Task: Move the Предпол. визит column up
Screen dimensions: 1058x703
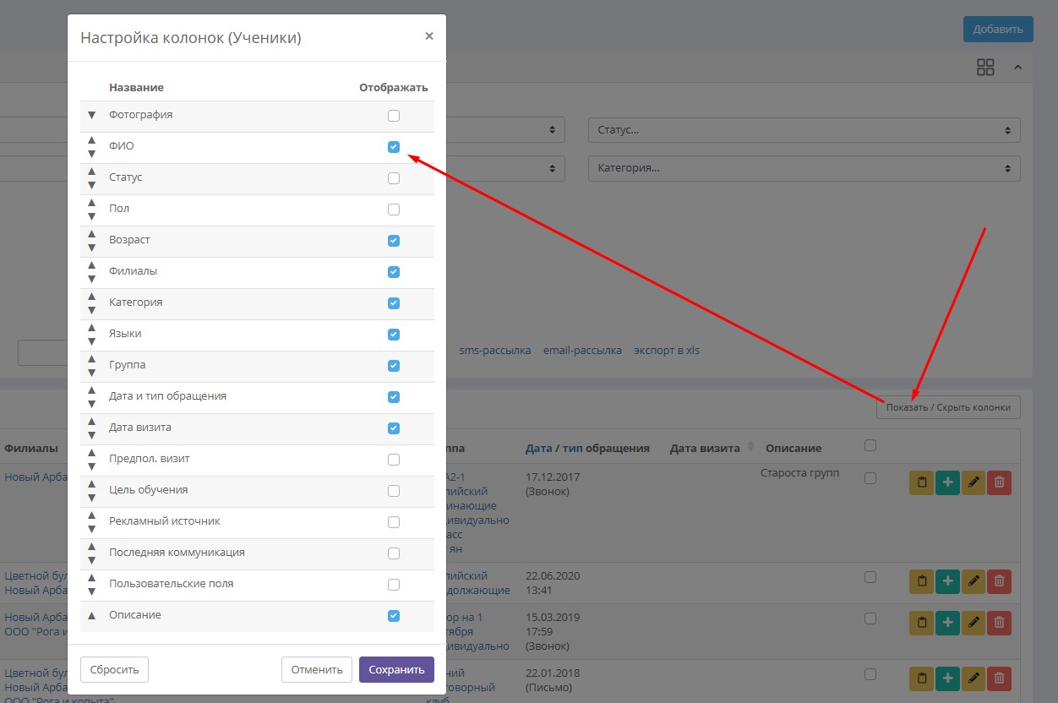Action: click(x=92, y=452)
